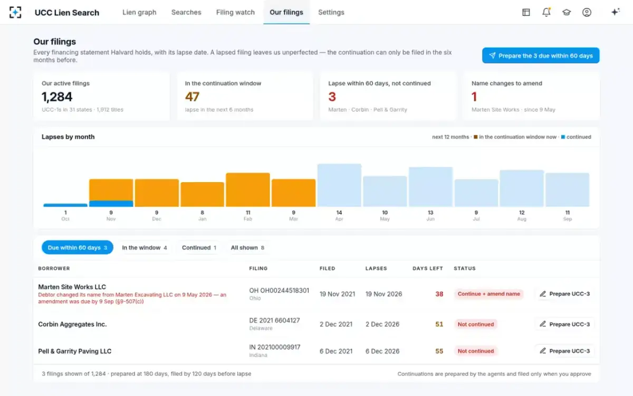Open the Filing watch tab

click(x=235, y=12)
